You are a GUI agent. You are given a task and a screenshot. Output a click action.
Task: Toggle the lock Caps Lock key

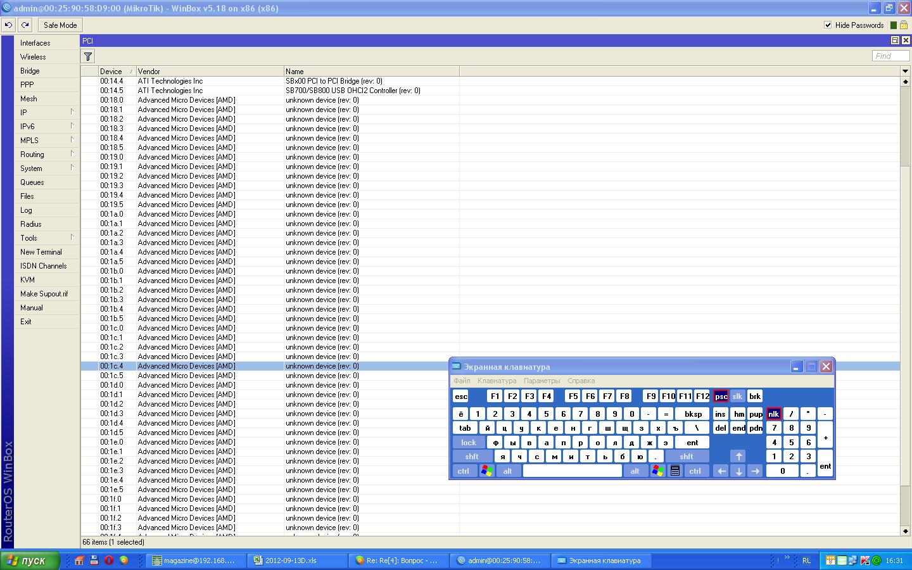469,442
